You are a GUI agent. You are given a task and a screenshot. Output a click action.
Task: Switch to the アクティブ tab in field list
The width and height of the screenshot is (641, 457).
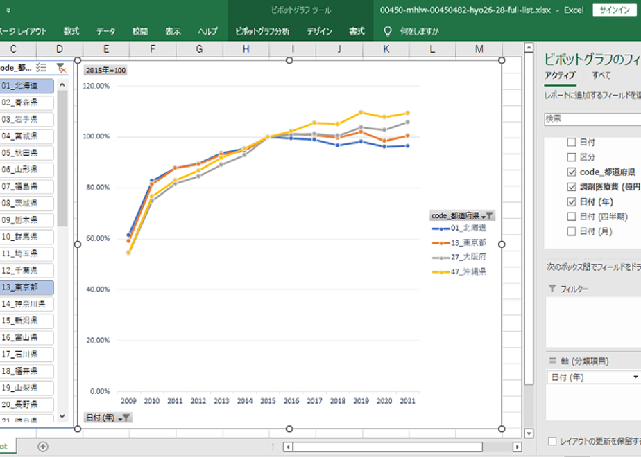(560, 75)
